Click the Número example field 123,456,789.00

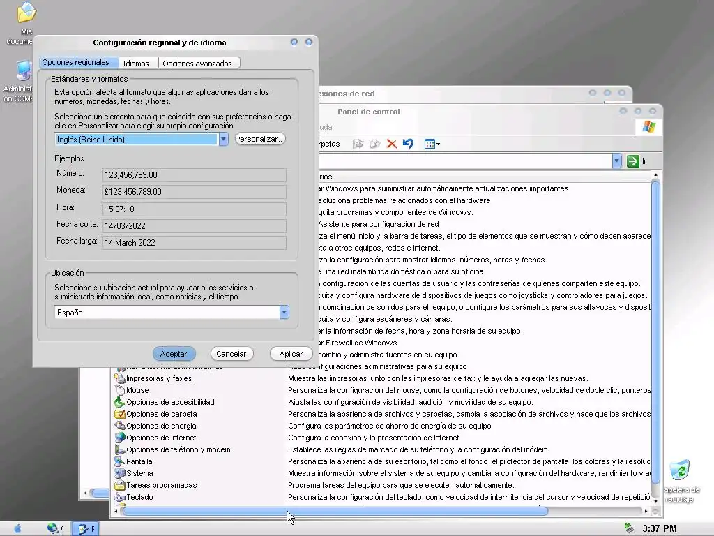click(195, 175)
